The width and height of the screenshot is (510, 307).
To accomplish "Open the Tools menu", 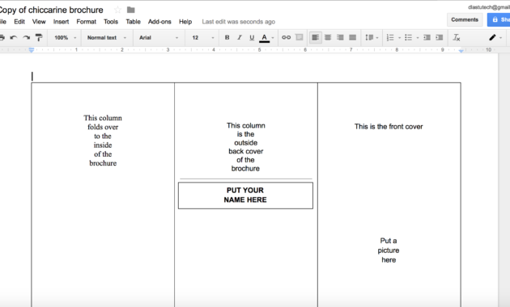I will (x=111, y=22).
